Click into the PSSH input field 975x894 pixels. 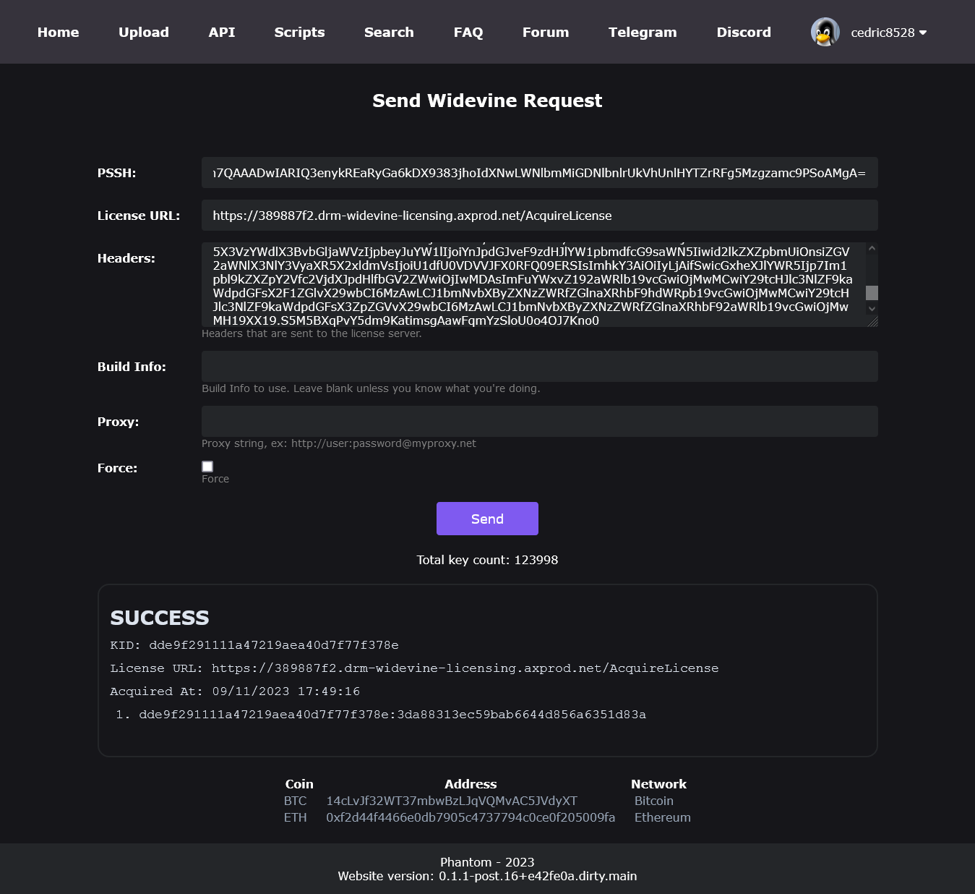pos(539,173)
